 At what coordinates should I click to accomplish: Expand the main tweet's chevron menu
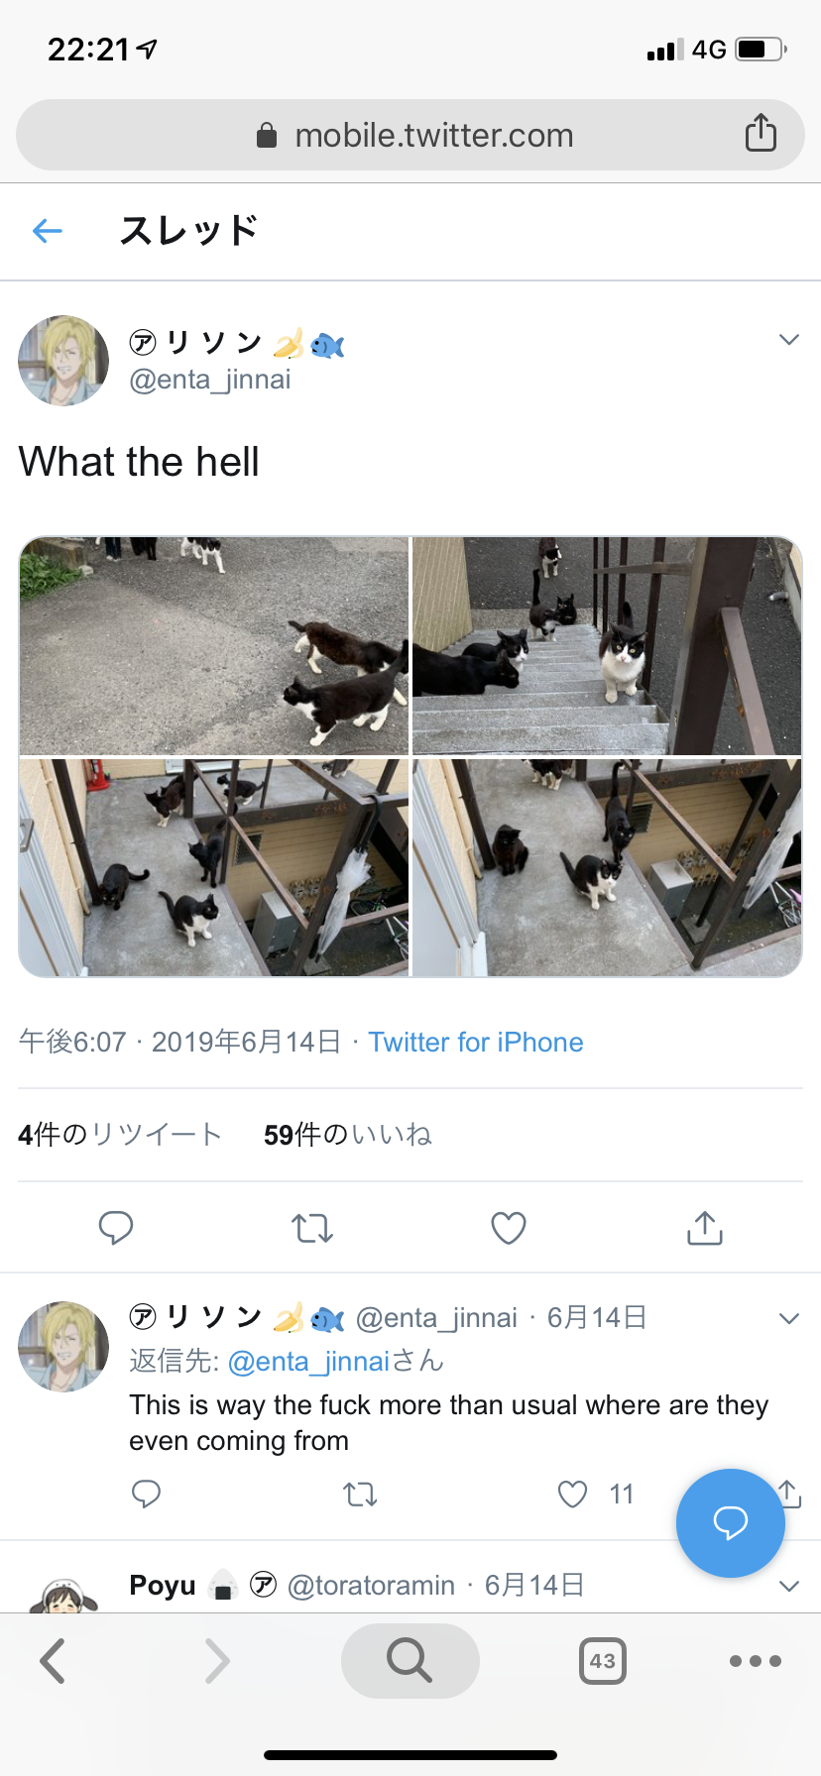coord(789,340)
